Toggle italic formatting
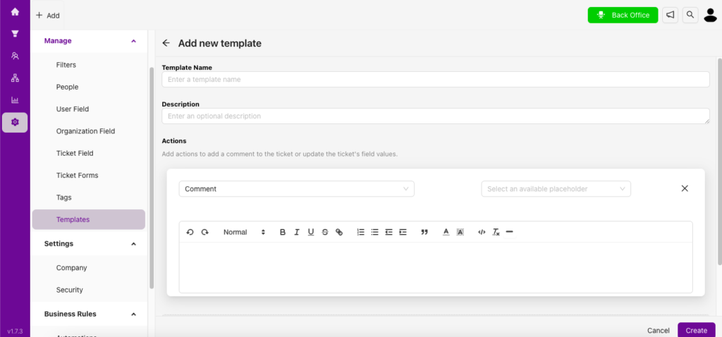Image resolution: width=722 pixels, height=337 pixels. [x=297, y=232]
